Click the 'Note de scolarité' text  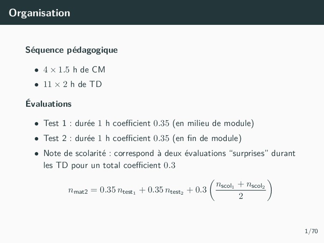coord(75,153)
